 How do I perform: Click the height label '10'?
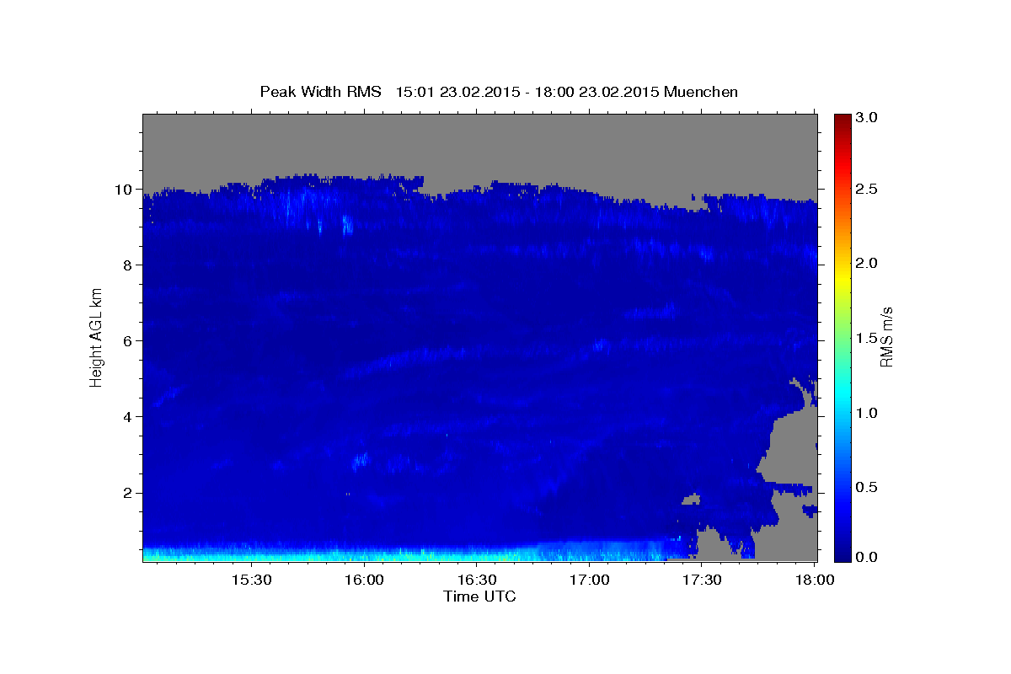126,189
